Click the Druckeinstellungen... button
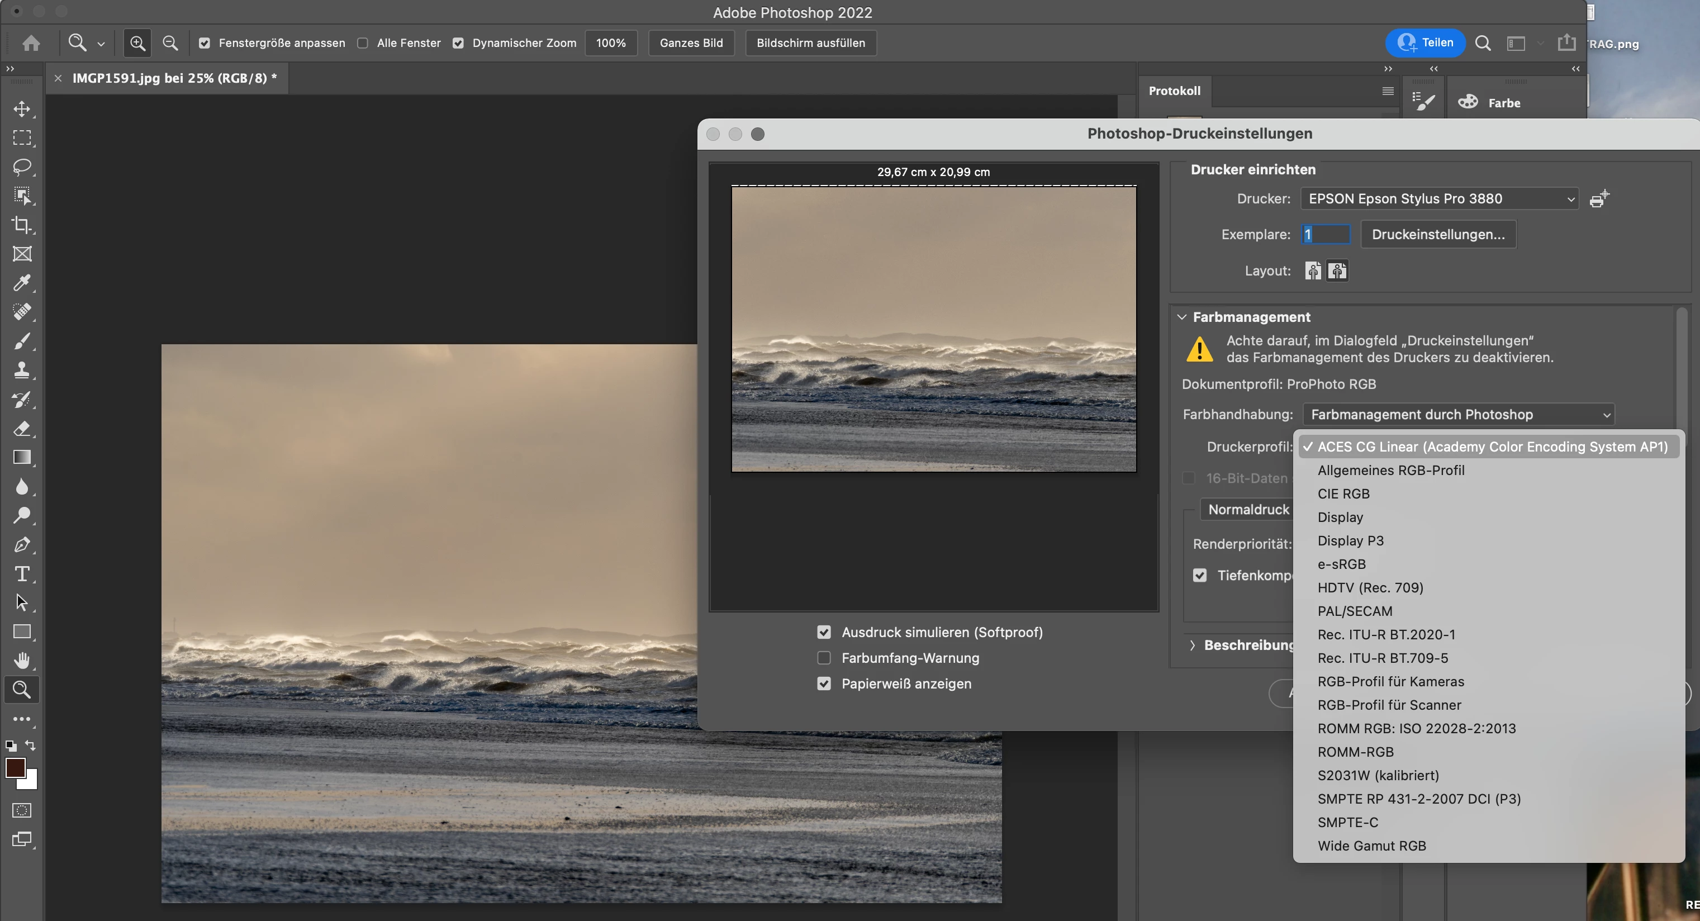This screenshot has width=1700, height=921. [x=1438, y=234]
